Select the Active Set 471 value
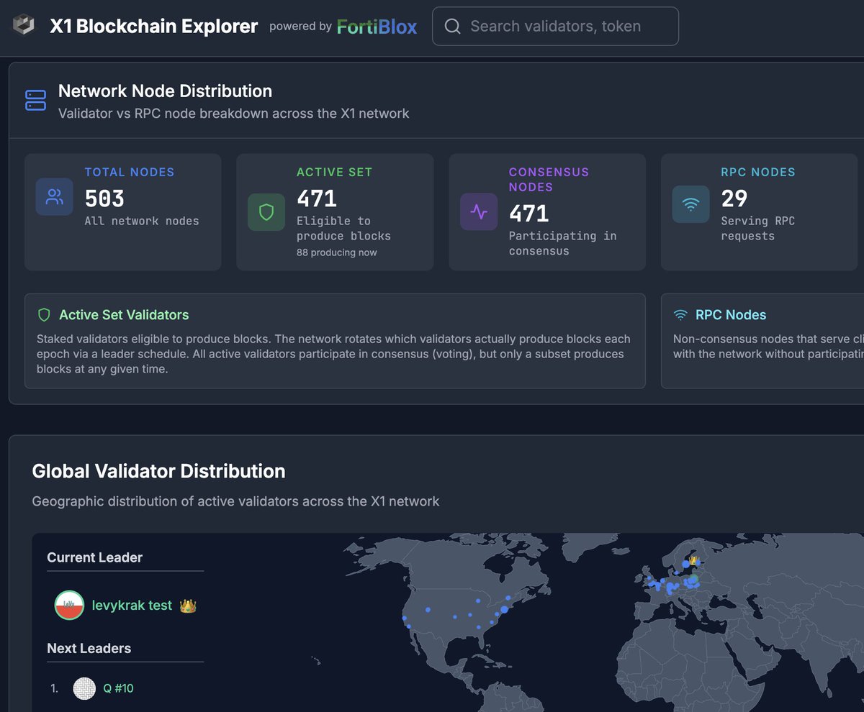This screenshot has width=864, height=712. 317,198
